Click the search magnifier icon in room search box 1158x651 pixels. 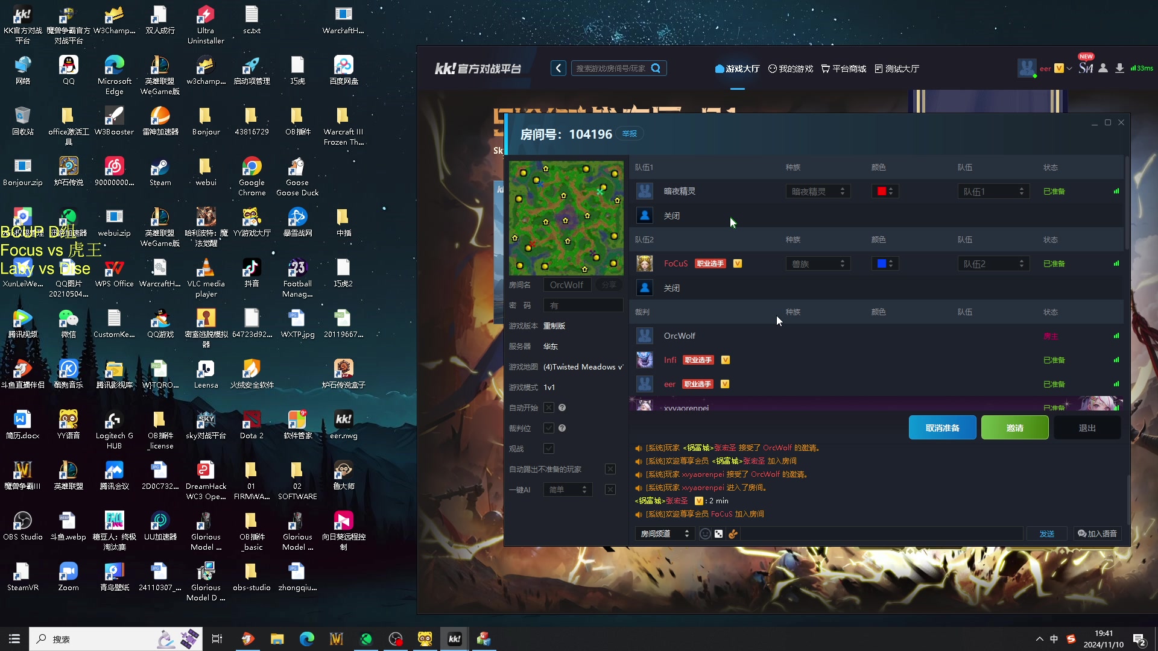click(656, 68)
